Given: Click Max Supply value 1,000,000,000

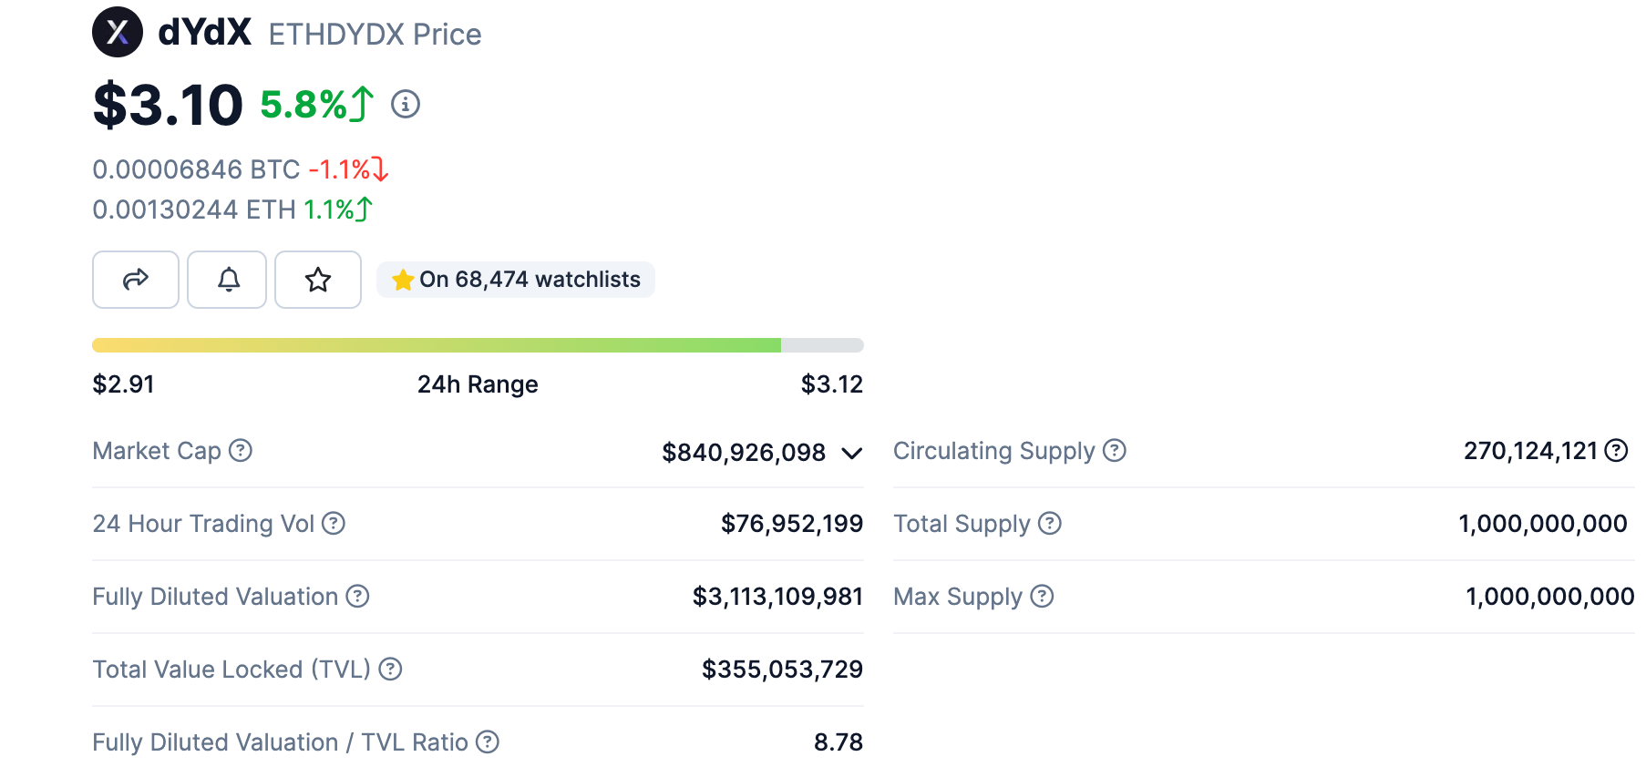Looking at the screenshot, I should [1549, 597].
